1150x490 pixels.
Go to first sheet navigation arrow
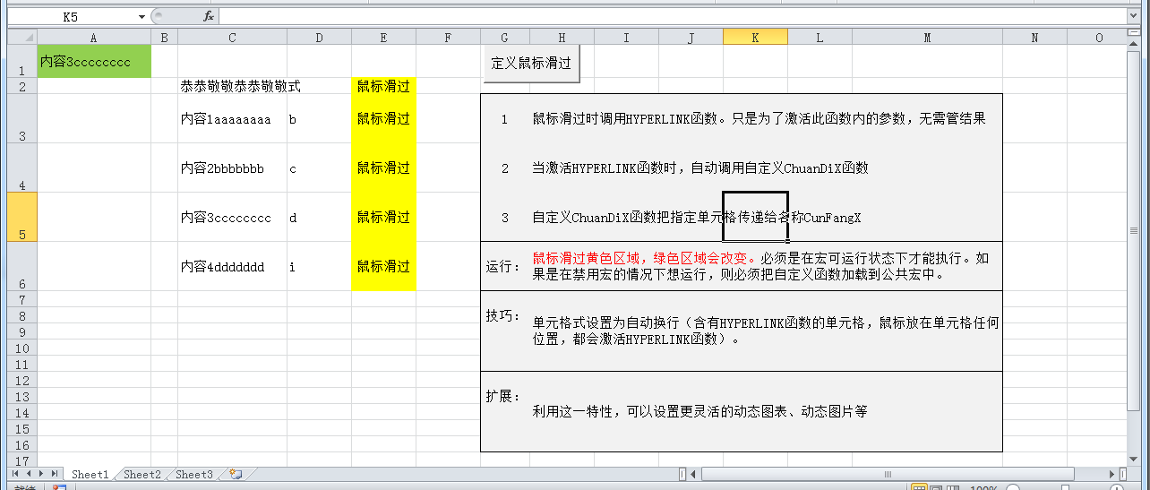click(x=15, y=474)
